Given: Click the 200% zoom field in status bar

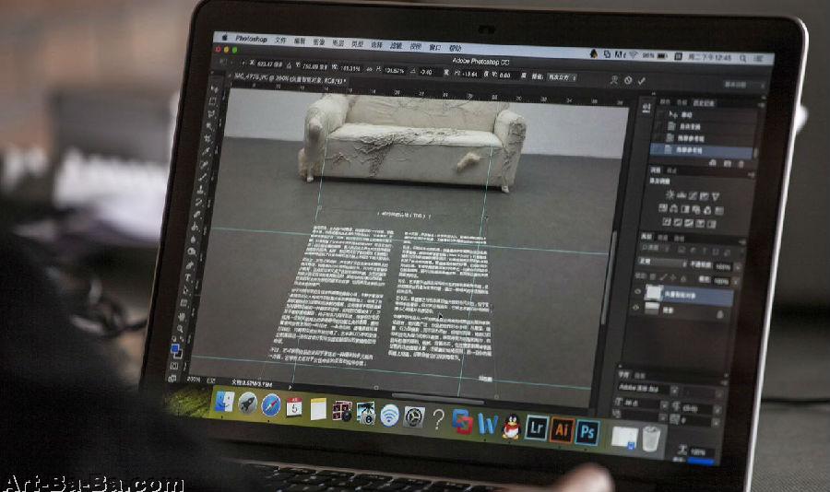Looking at the screenshot, I should [195, 380].
